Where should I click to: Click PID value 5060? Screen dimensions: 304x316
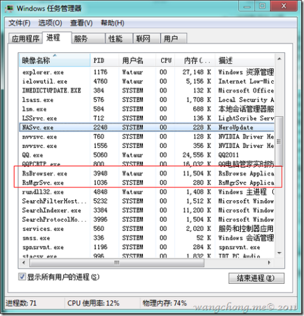[x=100, y=155]
